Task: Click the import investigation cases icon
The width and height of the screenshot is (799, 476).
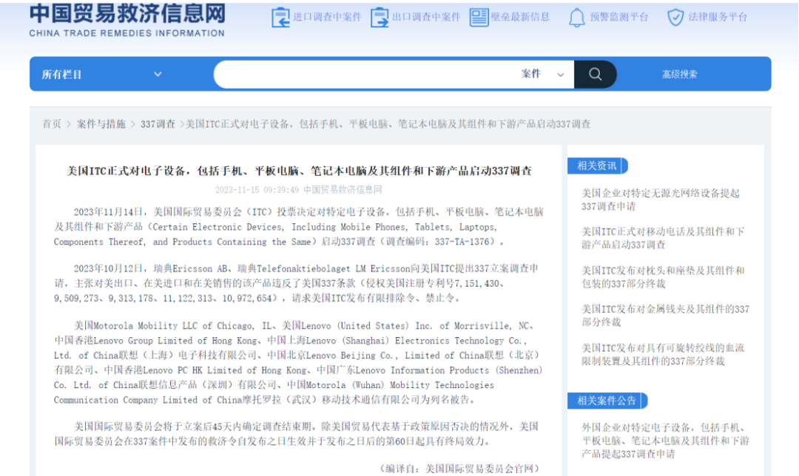Action: [x=280, y=17]
